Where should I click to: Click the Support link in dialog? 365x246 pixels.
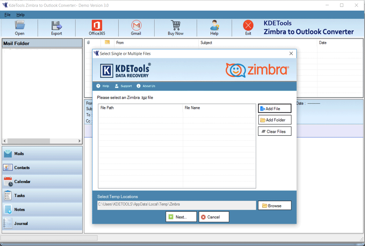[x=123, y=86]
